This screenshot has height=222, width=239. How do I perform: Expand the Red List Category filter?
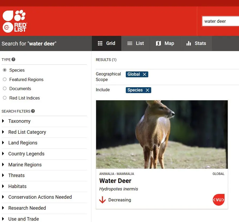click(44, 132)
